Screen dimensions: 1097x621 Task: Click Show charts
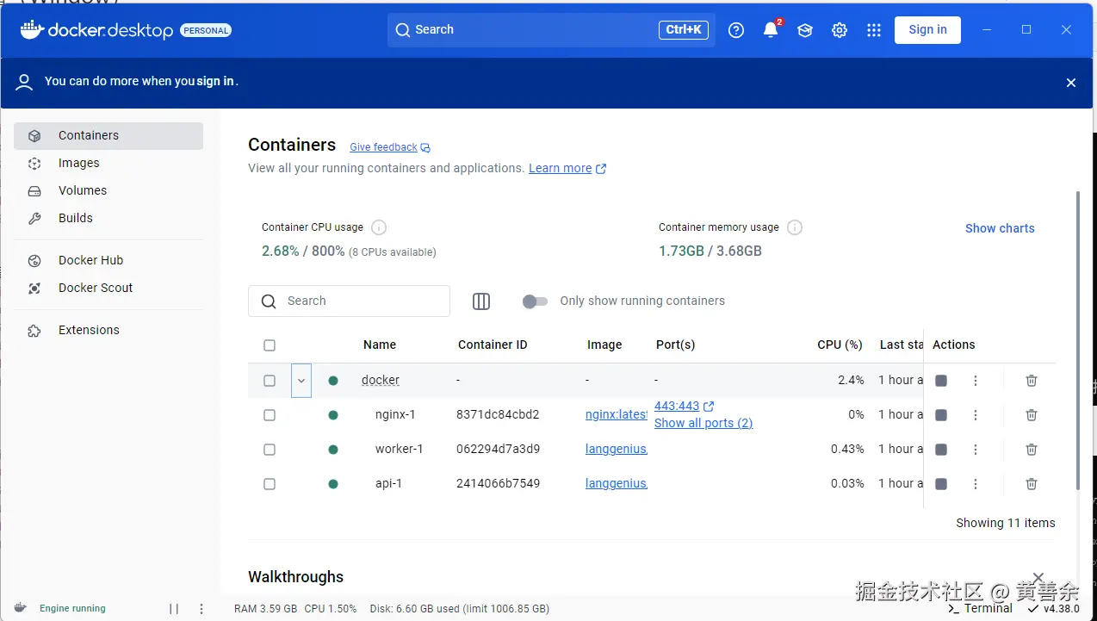click(1000, 228)
